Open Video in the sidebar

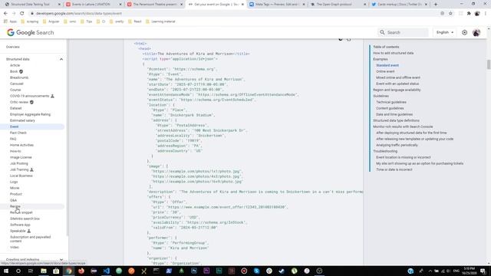(x=14, y=247)
